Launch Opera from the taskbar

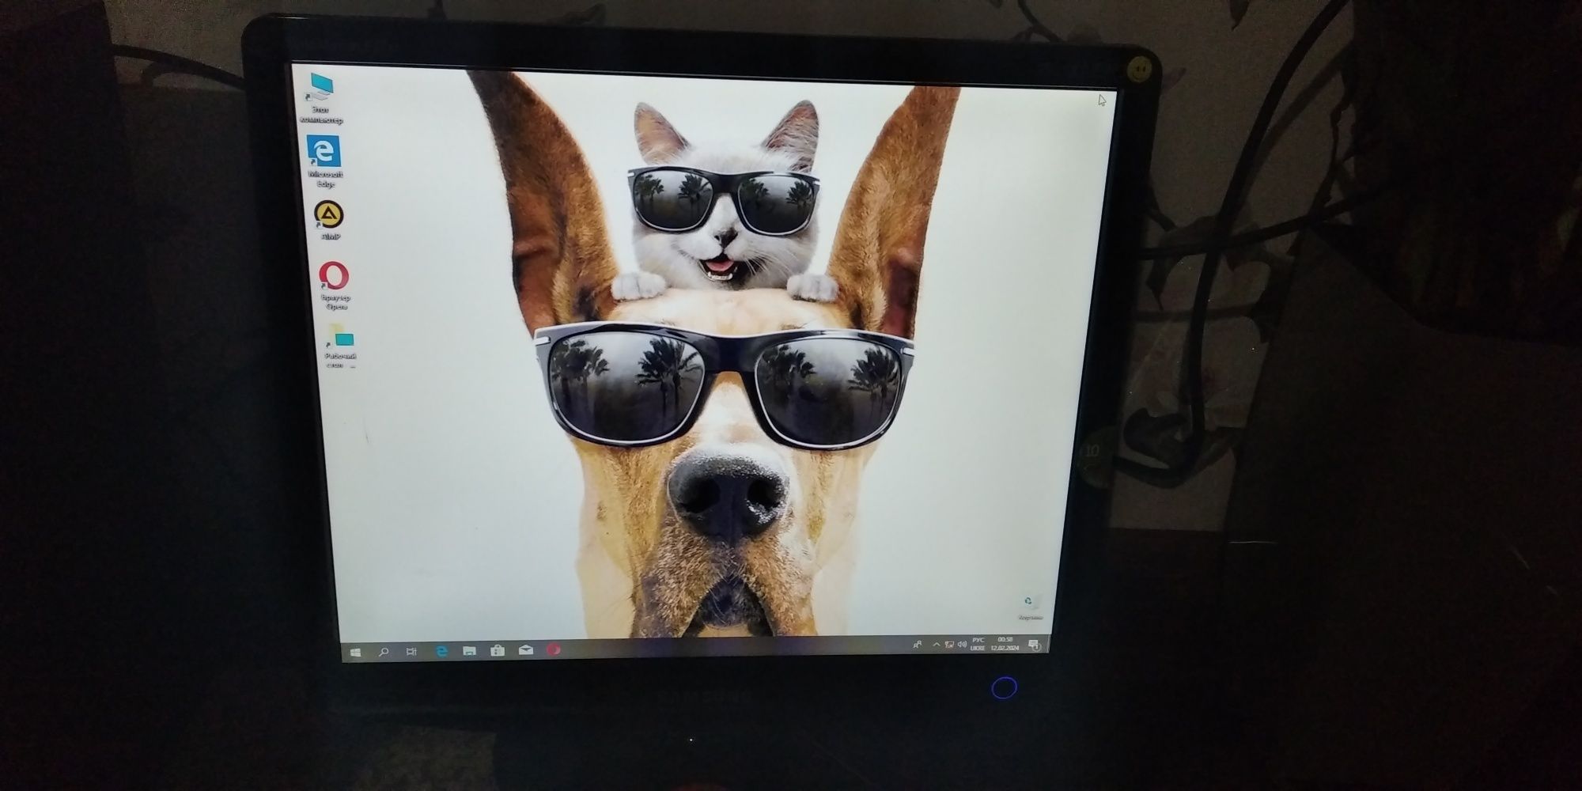pos(554,649)
